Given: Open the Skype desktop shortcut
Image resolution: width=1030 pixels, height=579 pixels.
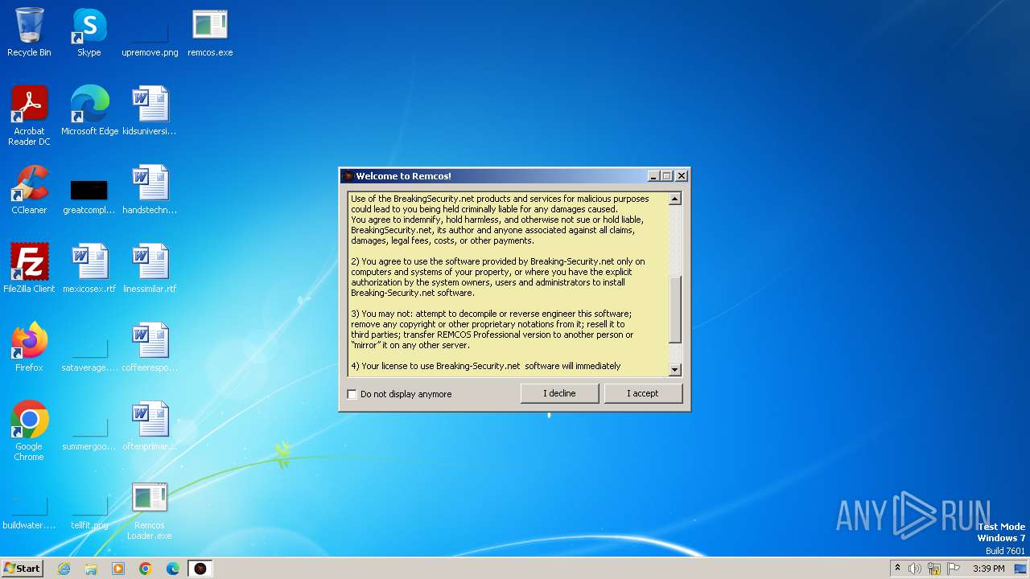Looking at the screenshot, I should click(x=89, y=32).
